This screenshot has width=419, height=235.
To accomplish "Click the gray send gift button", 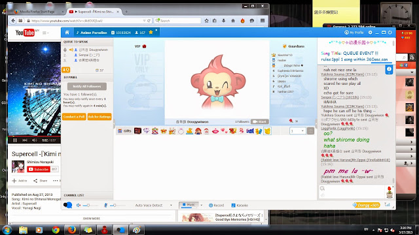I will pos(310,131).
